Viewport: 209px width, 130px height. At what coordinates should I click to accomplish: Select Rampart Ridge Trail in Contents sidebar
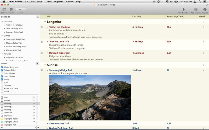(15, 32)
